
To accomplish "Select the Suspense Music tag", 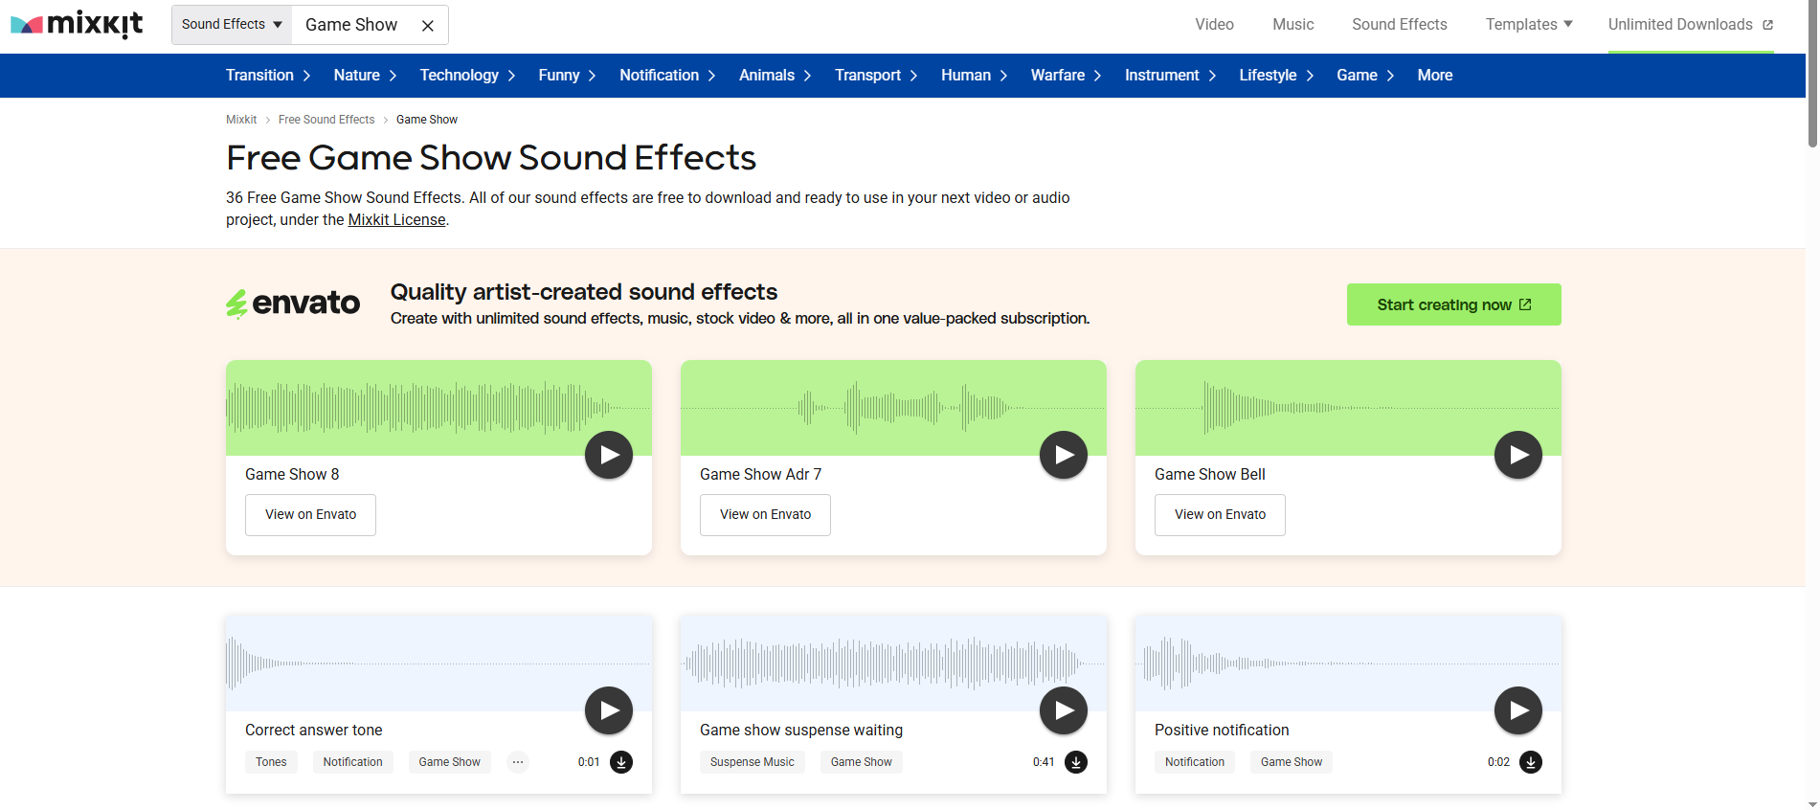I will (x=752, y=762).
